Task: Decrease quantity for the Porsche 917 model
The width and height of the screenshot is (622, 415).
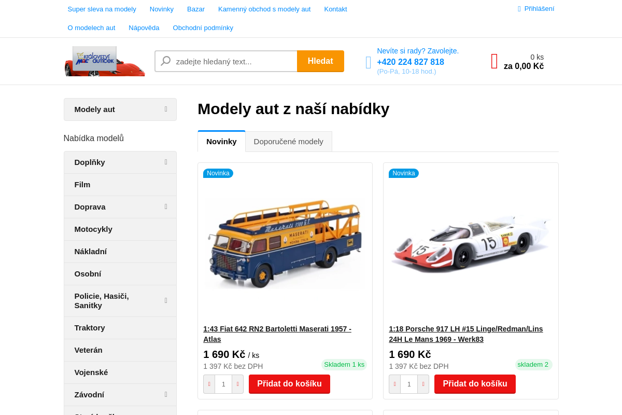Action: click(x=395, y=384)
